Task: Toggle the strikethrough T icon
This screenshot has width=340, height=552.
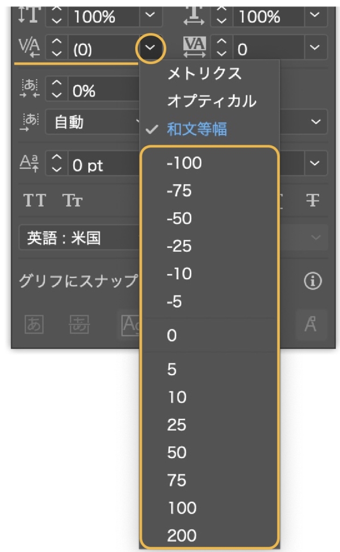Action: pos(313,201)
